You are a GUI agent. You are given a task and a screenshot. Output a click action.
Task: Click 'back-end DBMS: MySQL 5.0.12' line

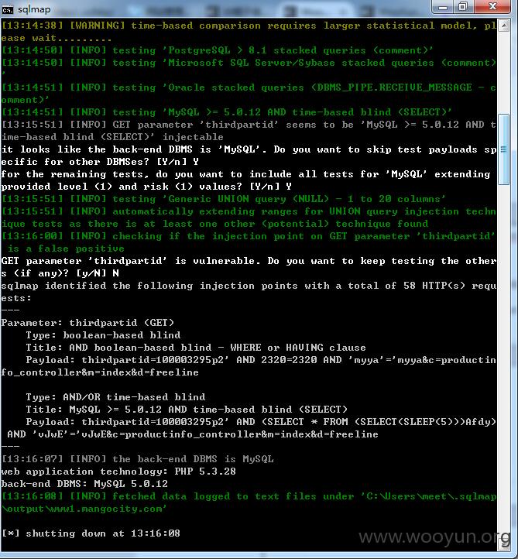pos(84,484)
